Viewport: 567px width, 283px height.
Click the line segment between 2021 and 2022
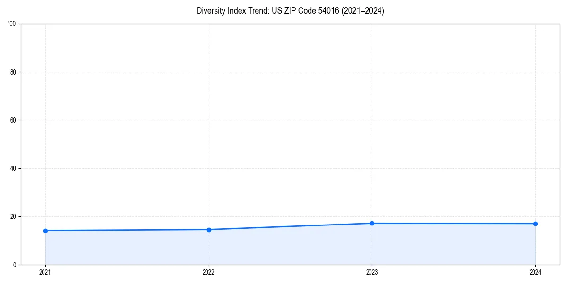pos(128,230)
